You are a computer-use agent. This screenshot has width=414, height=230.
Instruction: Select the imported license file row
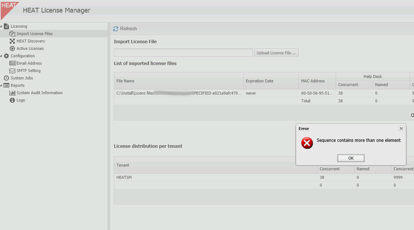point(178,94)
